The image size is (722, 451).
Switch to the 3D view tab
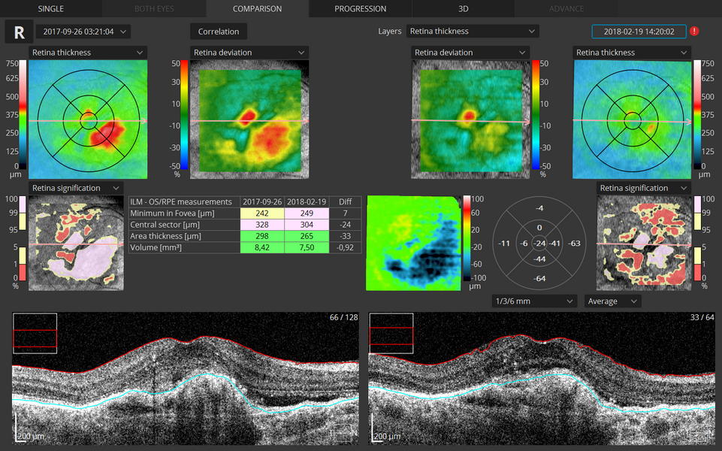[x=463, y=9]
